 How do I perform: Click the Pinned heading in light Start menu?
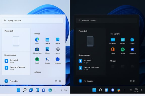click(x=37, y=34)
